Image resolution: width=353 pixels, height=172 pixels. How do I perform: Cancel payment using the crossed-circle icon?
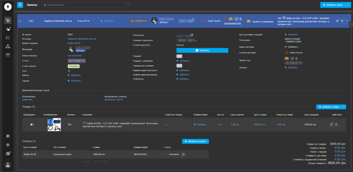183,154
